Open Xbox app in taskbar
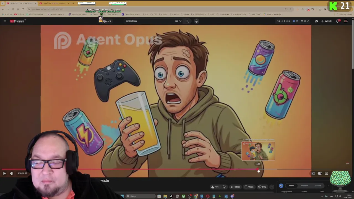This screenshot has width=354, height=199. pos(183,196)
